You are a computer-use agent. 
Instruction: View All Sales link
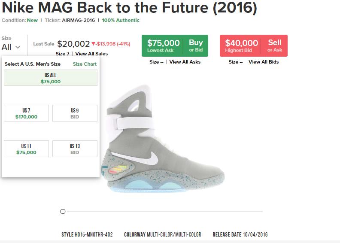coord(91,54)
